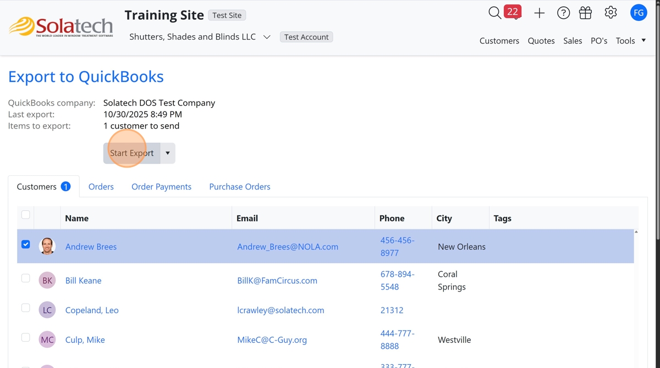
Task: Open the FG user avatar menu
Action: 639,13
